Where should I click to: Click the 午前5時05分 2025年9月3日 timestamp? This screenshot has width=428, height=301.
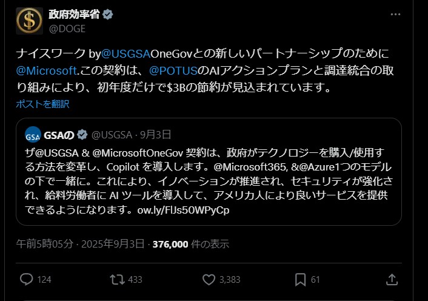coord(80,244)
